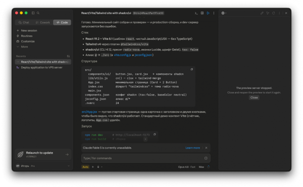Click the square icon in the input field

[x=206, y=158]
